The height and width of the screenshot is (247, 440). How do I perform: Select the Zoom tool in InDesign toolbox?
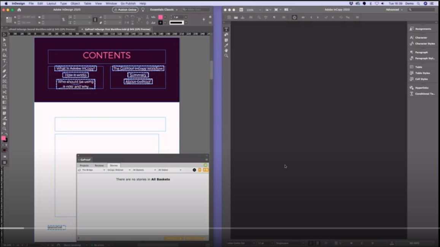[5, 129]
